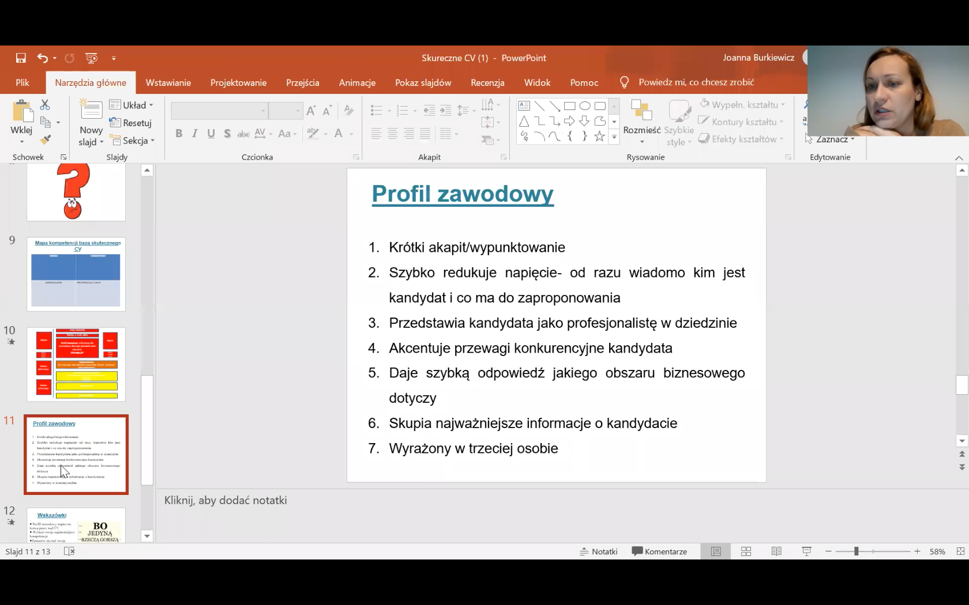Click Kliknij, aby dodać notatki field
The height and width of the screenshot is (605, 969).
[x=226, y=500]
